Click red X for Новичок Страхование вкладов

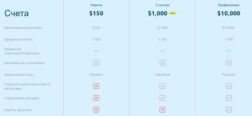point(96,98)
